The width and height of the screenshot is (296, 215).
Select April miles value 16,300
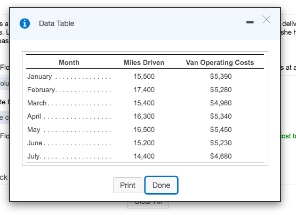coord(144,117)
